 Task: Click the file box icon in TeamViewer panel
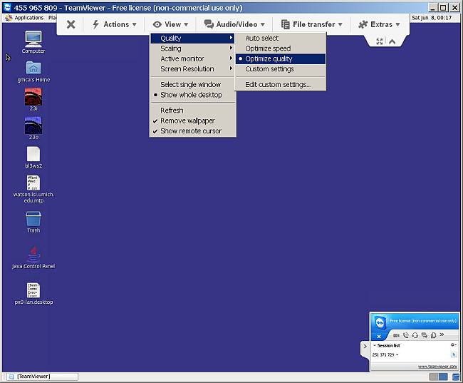coord(433,335)
